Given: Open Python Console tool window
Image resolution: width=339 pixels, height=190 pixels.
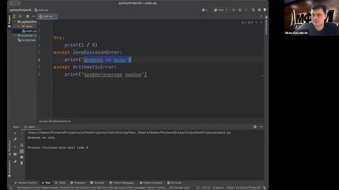Looking at the screenshot, I should (150, 183).
